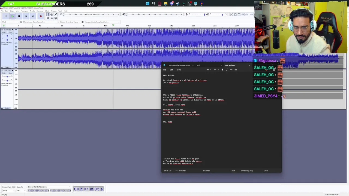Select the Envelope tool

52,14
